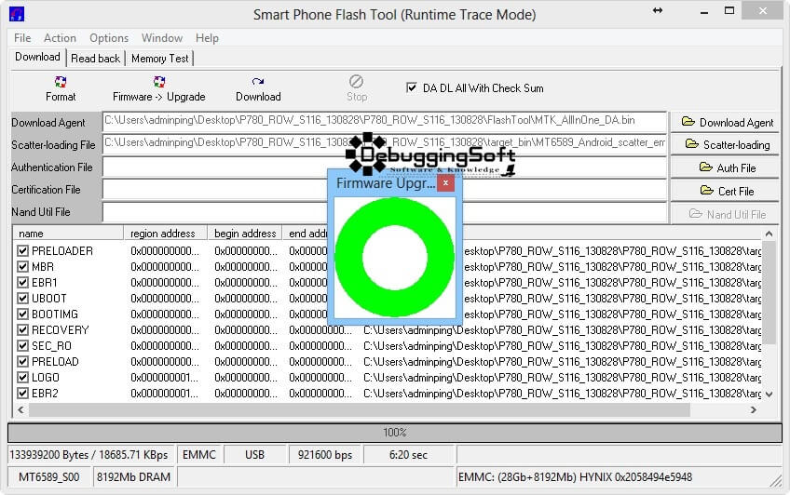Click the Flash Tool app icon in title bar
The width and height of the screenshot is (790, 495).
(17, 14)
